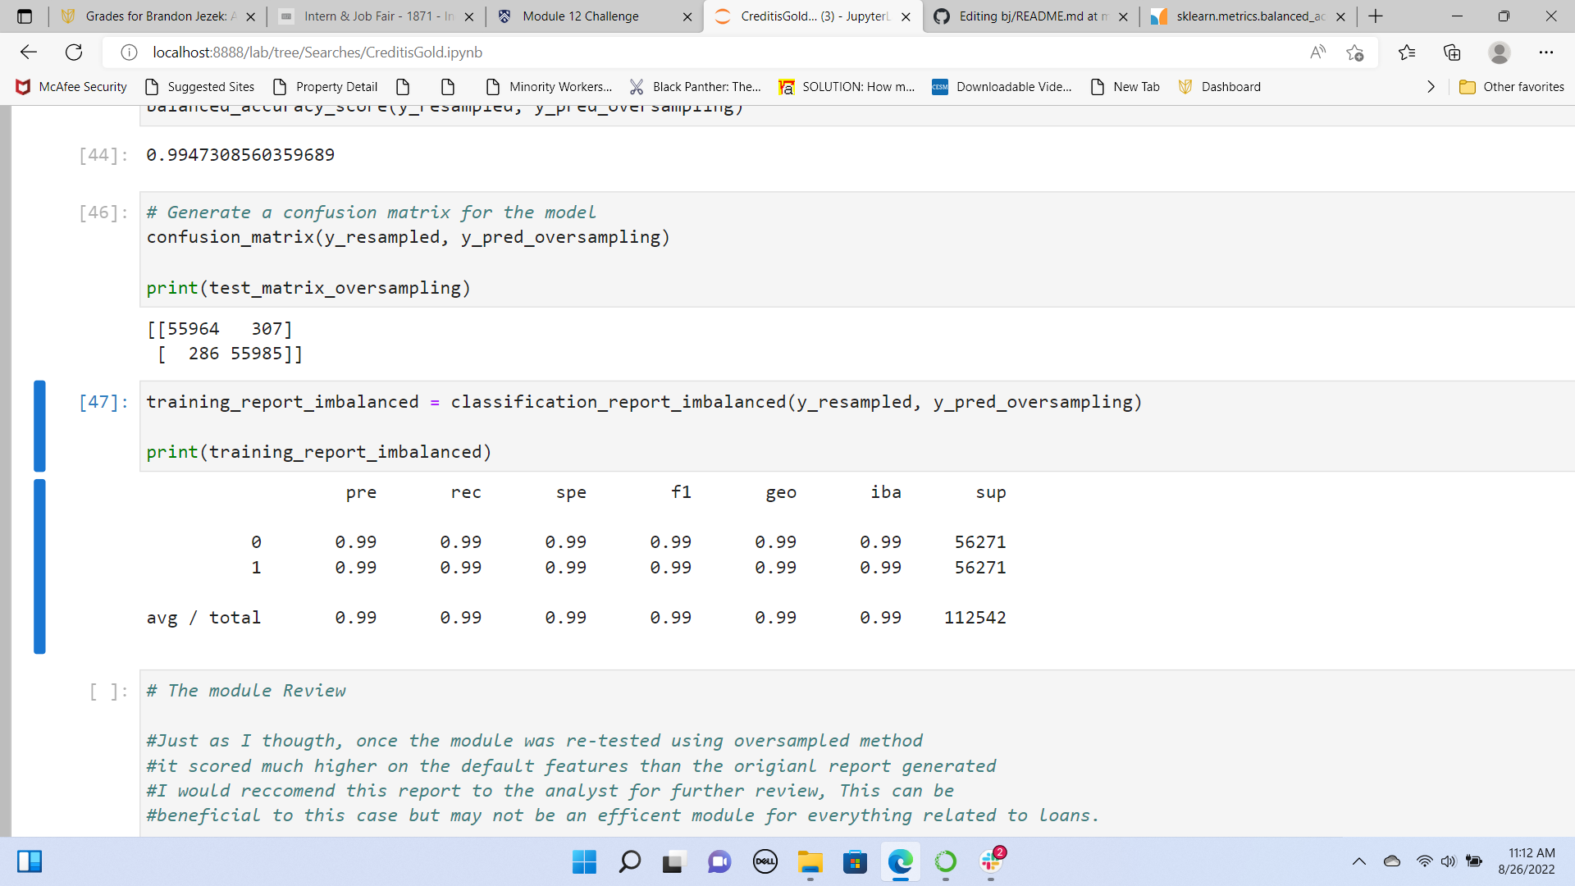Click the browser Refresh icon
Screen dimensions: 1575x886
point(74,53)
